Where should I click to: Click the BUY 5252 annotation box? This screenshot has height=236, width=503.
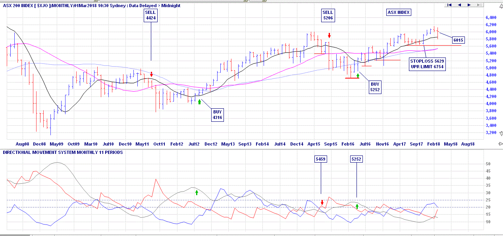pos(375,87)
